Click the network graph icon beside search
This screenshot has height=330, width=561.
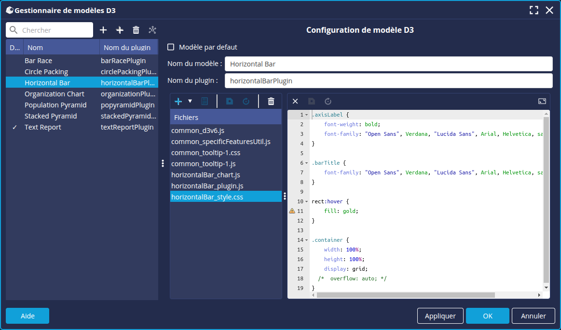click(152, 30)
